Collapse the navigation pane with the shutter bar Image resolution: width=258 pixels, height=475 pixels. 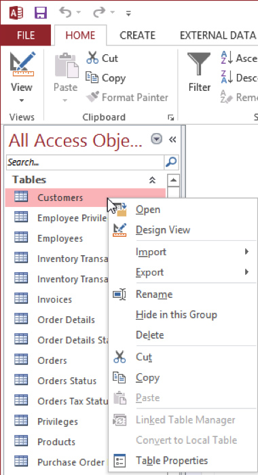tap(172, 139)
